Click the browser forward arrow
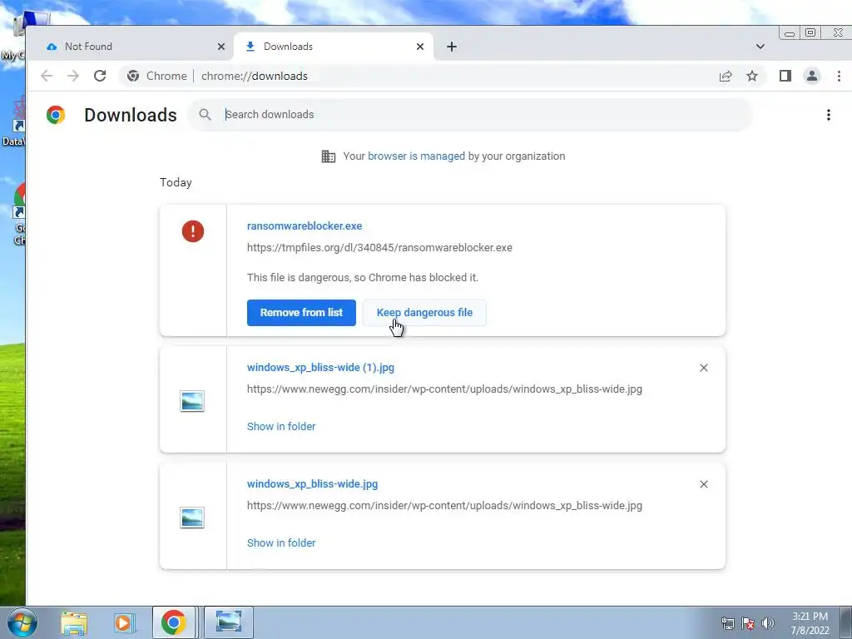The width and height of the screenshot is (852, 639). tap(73, 76)
